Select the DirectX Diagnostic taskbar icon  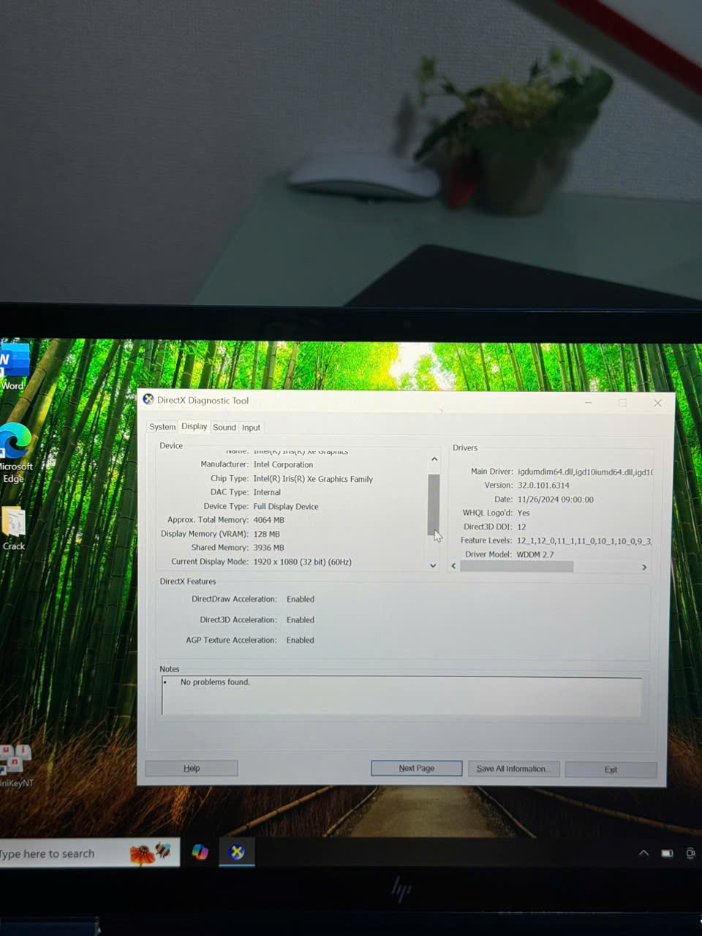pos(237,852)
